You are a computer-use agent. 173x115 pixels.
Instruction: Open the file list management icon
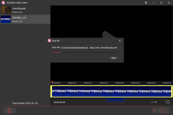(10, 110)
